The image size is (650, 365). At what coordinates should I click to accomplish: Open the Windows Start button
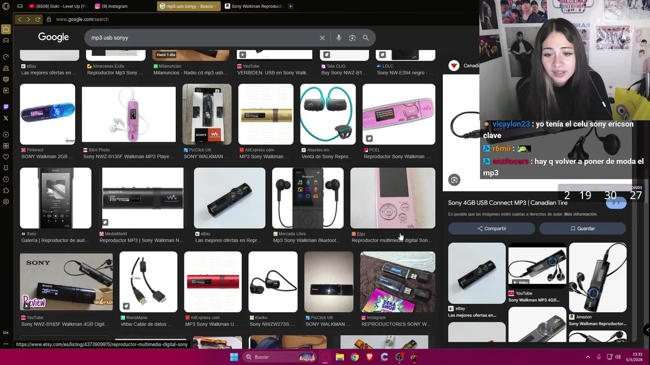pos(234,357)
